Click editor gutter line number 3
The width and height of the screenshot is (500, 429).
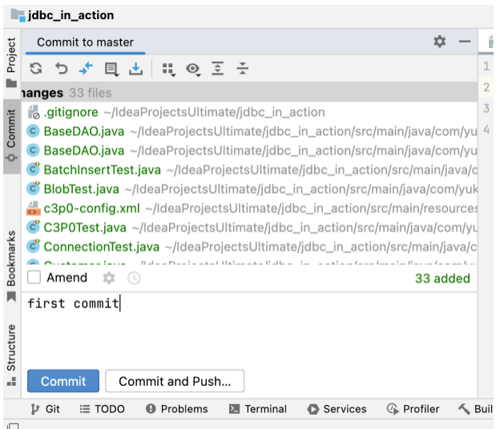click(486, 108)
